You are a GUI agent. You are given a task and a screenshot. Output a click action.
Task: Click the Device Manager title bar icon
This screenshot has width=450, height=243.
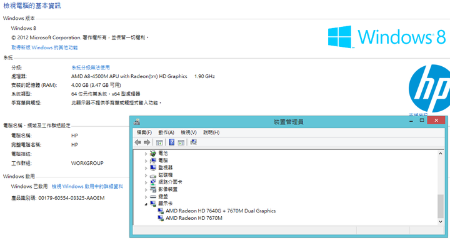137,122
